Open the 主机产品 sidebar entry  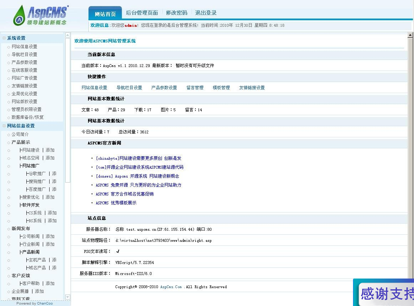(x=37, y=260)
